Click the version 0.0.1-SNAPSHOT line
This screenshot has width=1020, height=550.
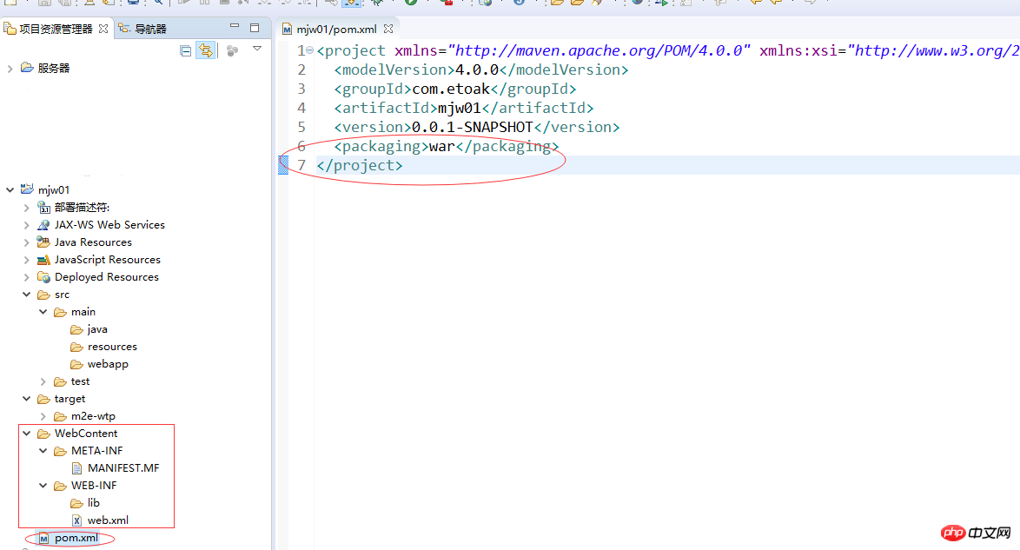[477, 127]
